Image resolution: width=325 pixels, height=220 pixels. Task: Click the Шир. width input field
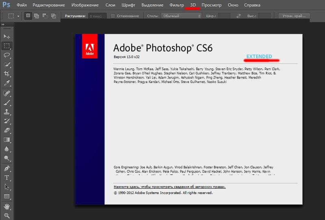(224, 16)
